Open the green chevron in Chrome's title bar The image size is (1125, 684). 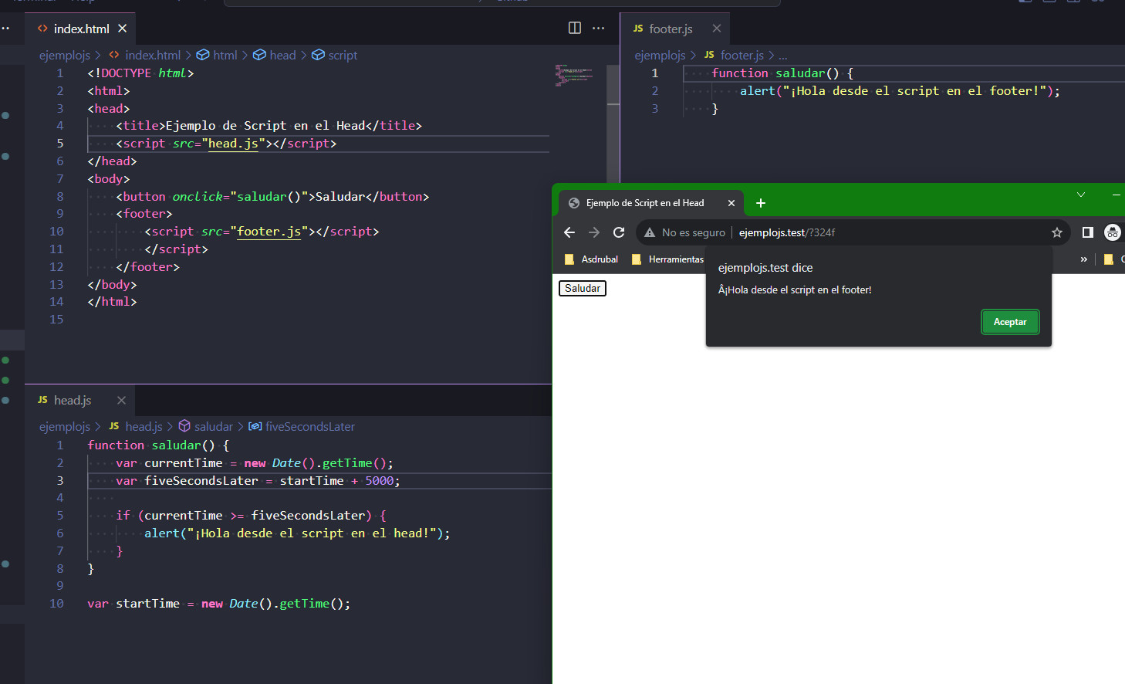[x=1081, y=195]
